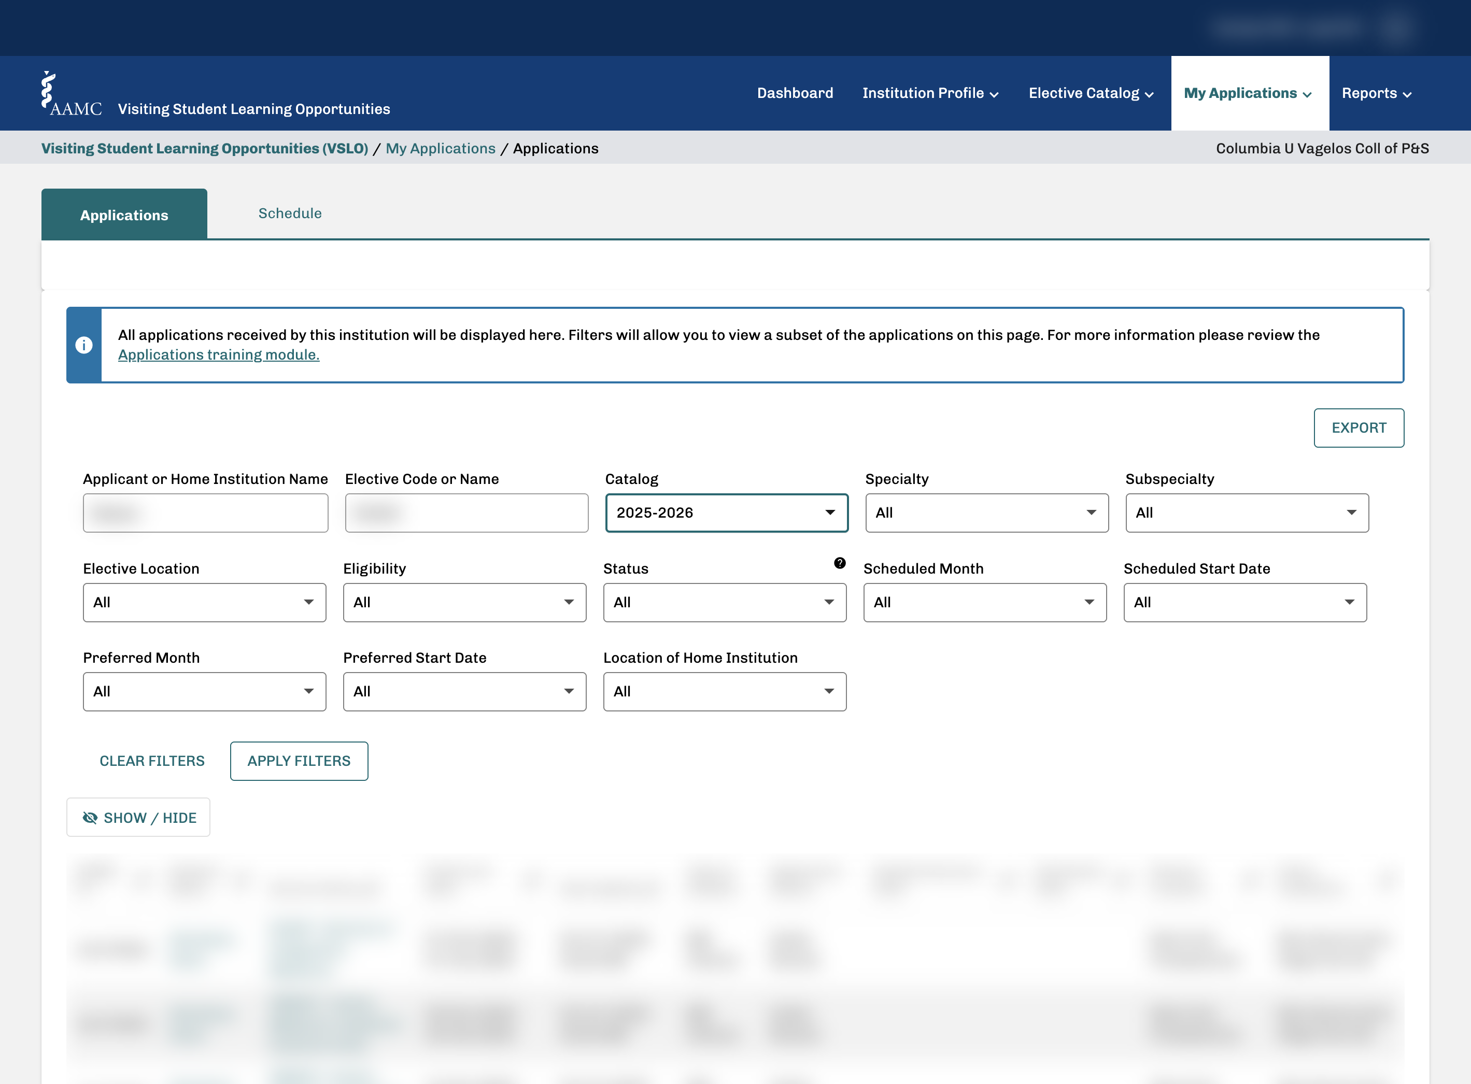Click the Columbia U Vagelos Coll of P&S text
This screenshot has height=1084, width=1471.
pos(1322,148)
